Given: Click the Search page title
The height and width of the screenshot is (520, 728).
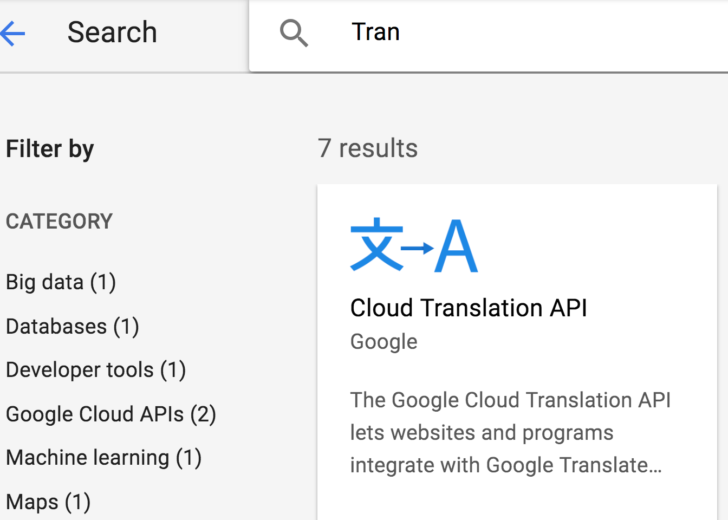Looking at the screenshot, I should point(112,32).
